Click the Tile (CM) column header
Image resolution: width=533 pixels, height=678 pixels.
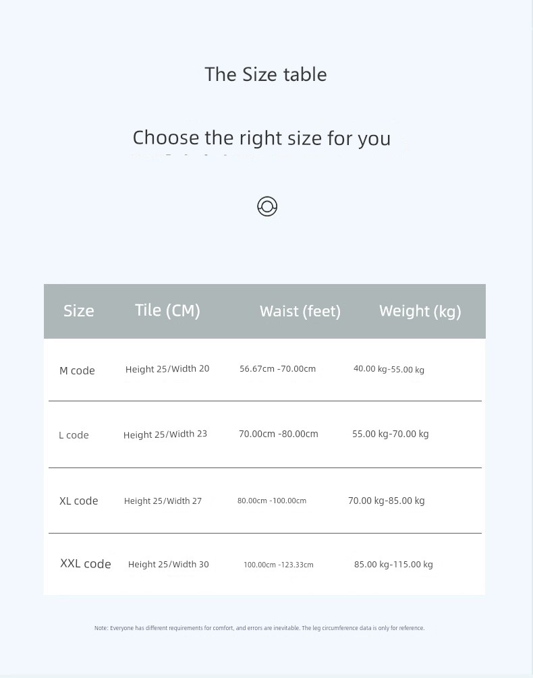[167, 310]
